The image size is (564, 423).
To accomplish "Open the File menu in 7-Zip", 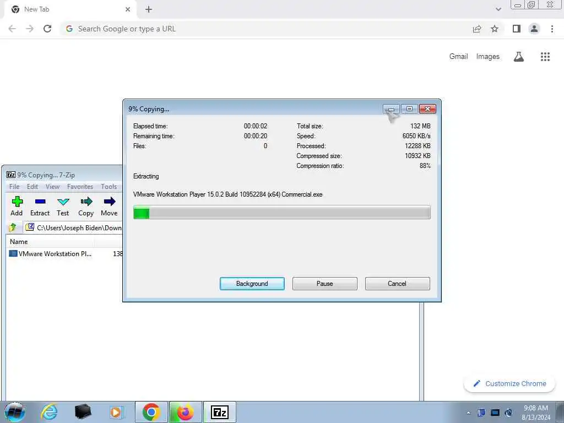I will [14, 186].
